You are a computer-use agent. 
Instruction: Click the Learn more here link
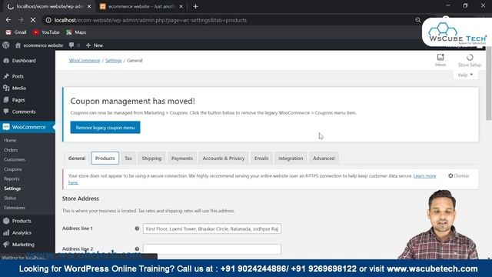[x=424, y=176]
